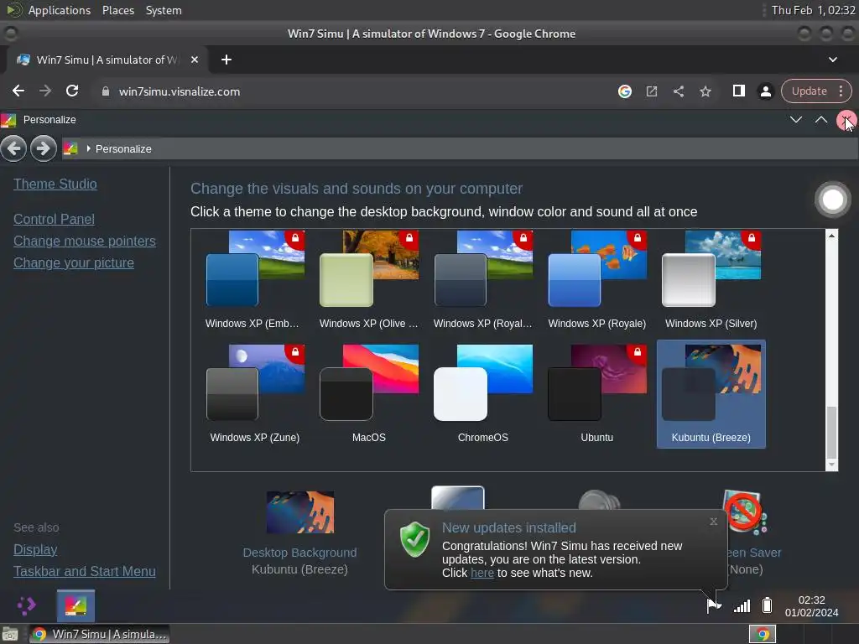Click the network signal tray icon
Viewport: 859px width, 644px height.
pyautogui.click(x=742, y=605)
